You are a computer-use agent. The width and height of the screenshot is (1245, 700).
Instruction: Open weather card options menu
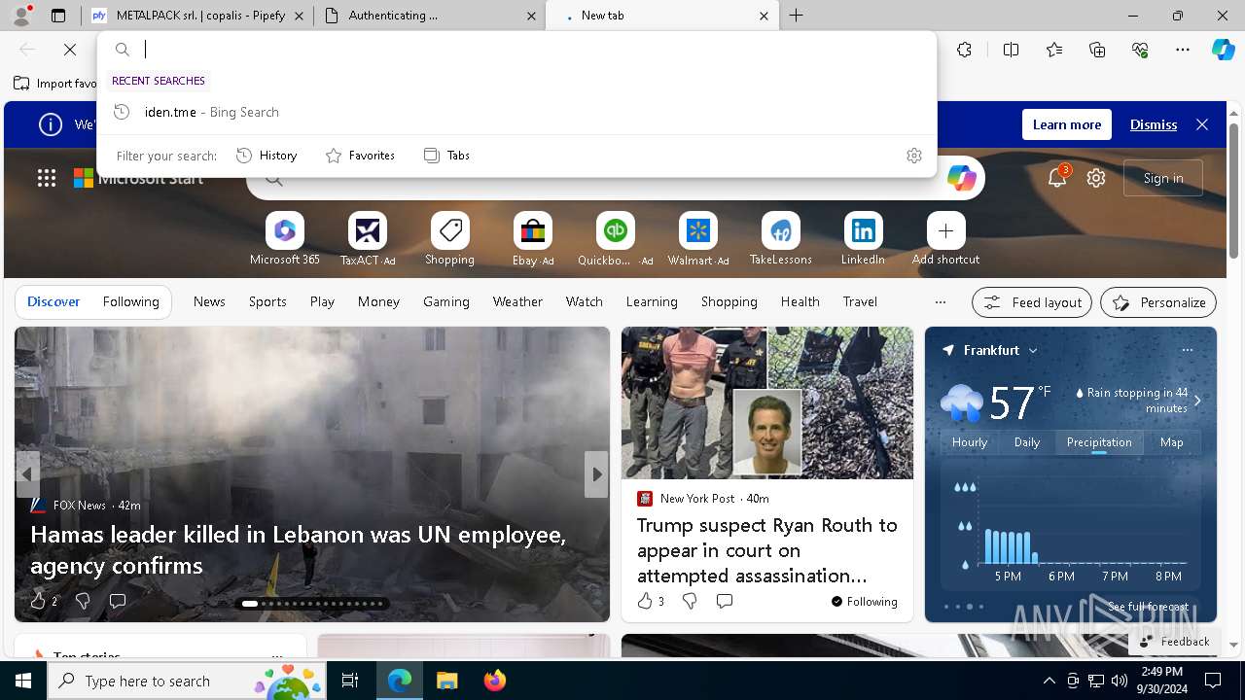(1187, 350)
